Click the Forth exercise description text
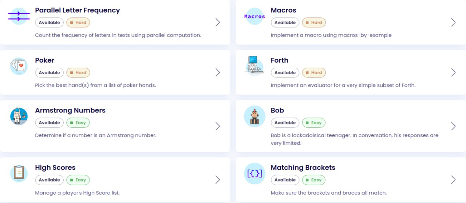Viewport: 466px width, 203px height. tap(343, 85)
